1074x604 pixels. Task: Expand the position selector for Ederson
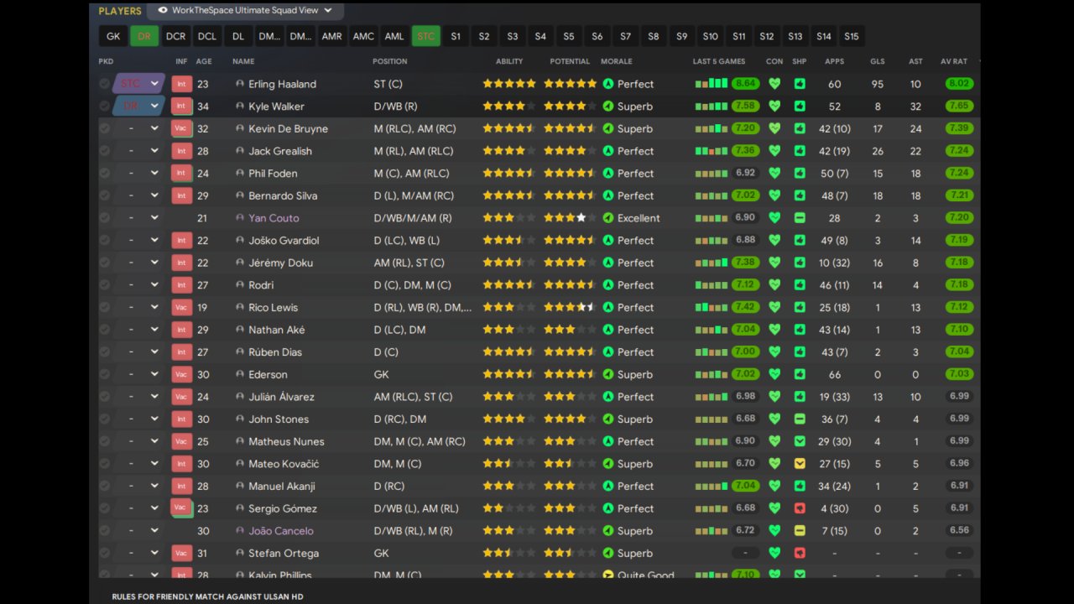(154, 374)
